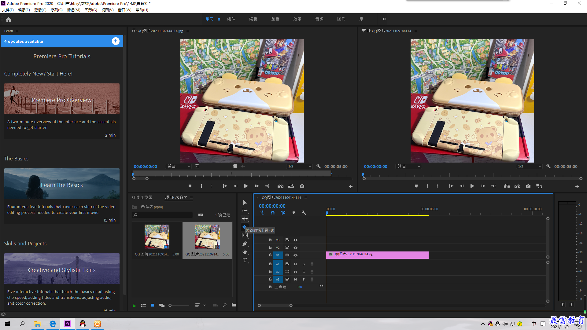Viewport: 587px width, 330px height.
Task: Add marker in Source monitor
Action: tap(190, 186)
